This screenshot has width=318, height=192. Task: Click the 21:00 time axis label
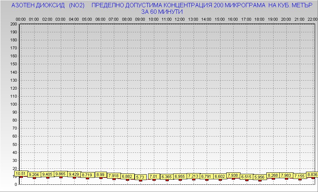point(299,19)
